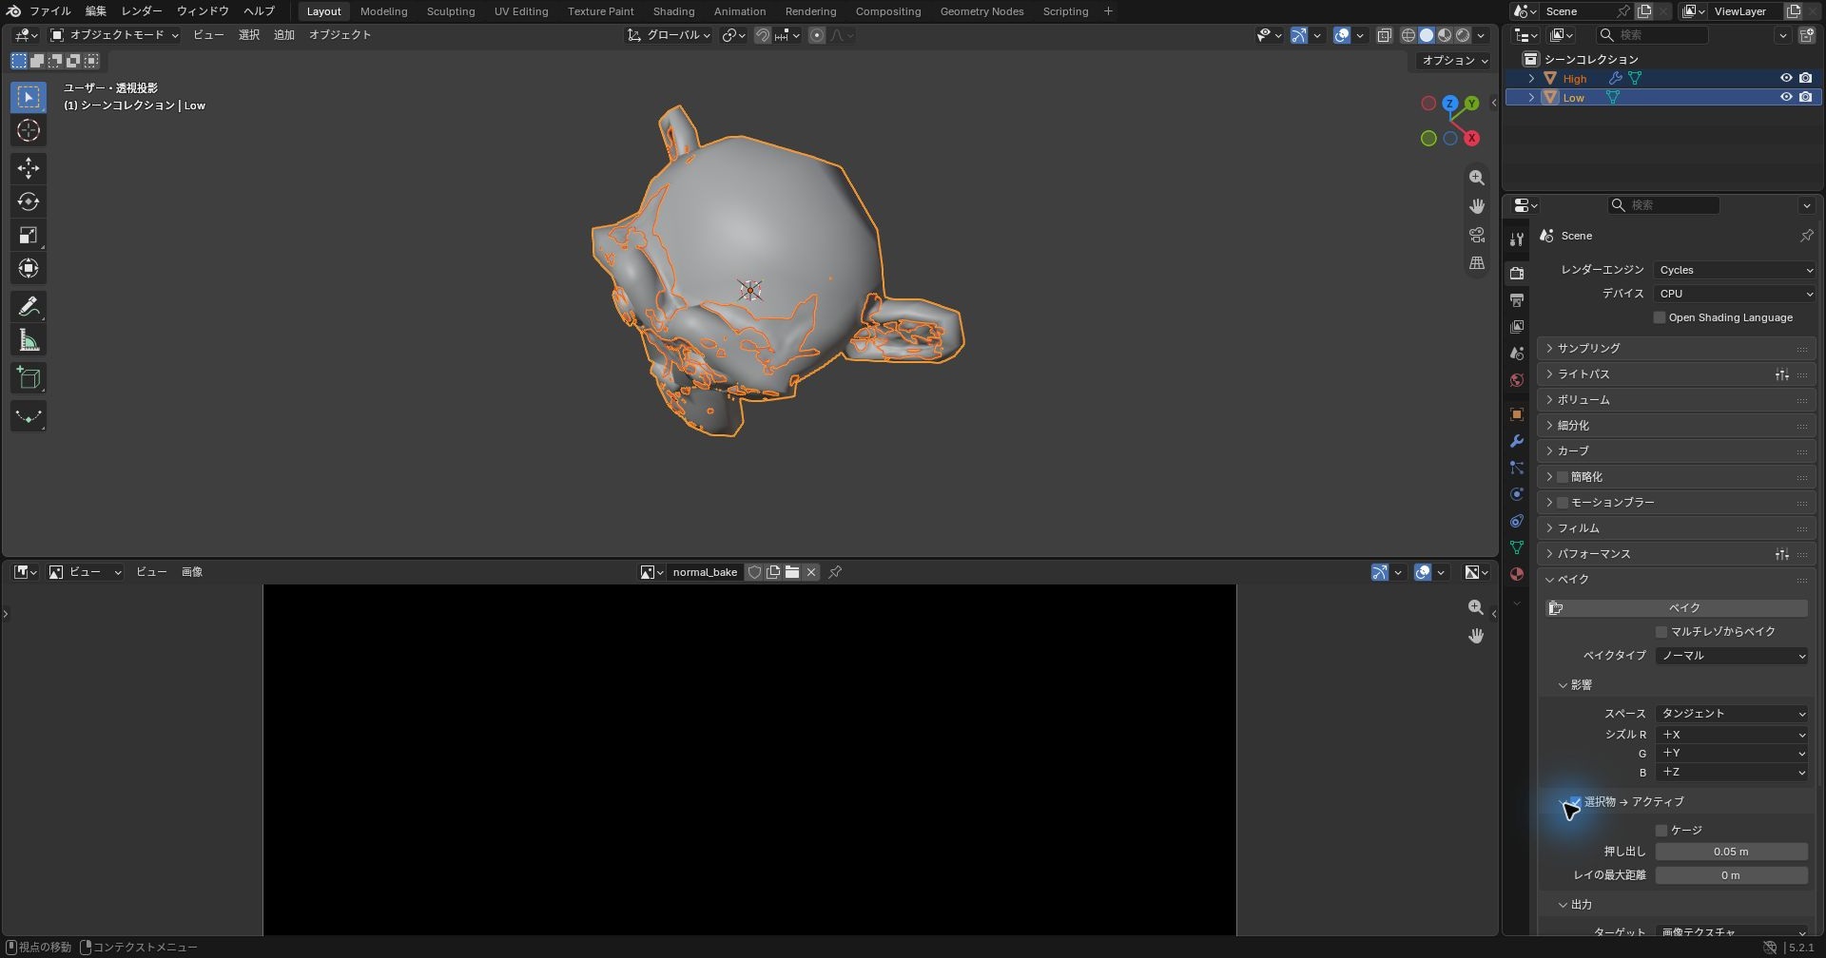1826x958 pixels.
Task: Open the Physics properties tab
Action: click(1517, 494)
